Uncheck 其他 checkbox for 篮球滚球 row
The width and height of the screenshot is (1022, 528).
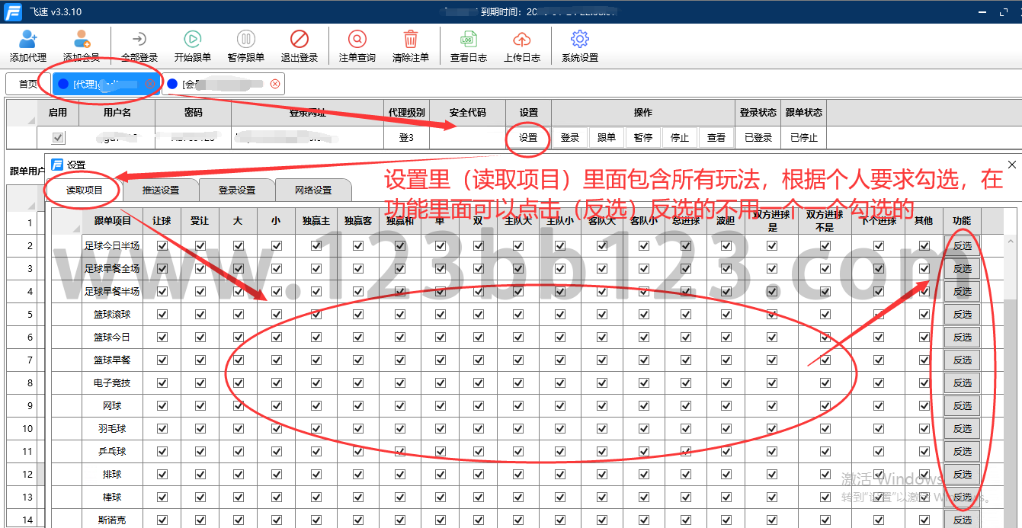pyautogui.click(x=924, y=314)
